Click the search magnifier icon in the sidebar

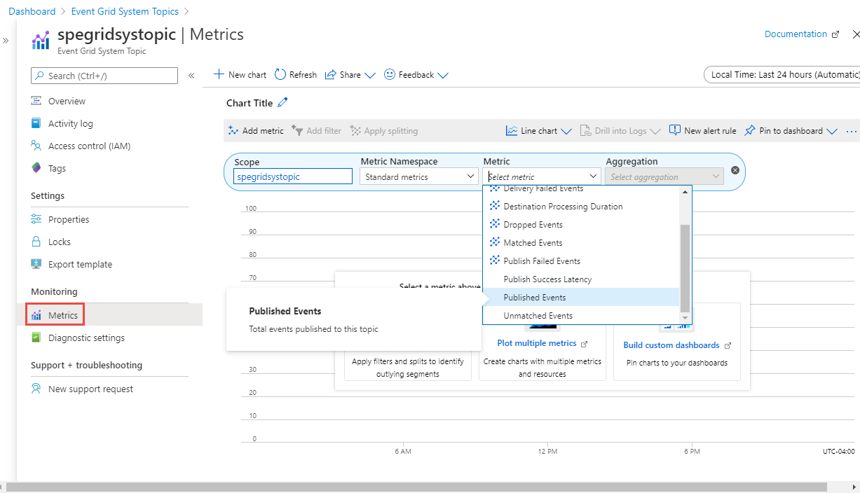(x=39, y=75)
